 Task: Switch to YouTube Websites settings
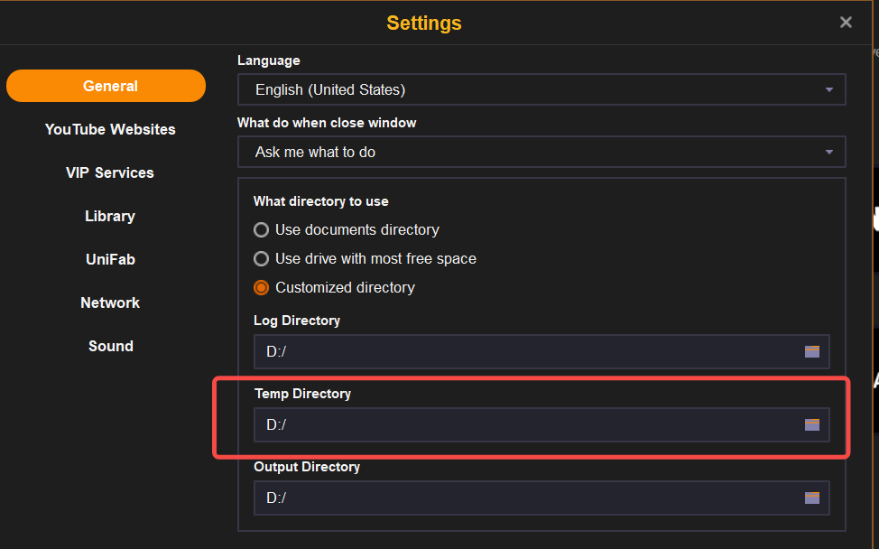(x=110, y=129)
